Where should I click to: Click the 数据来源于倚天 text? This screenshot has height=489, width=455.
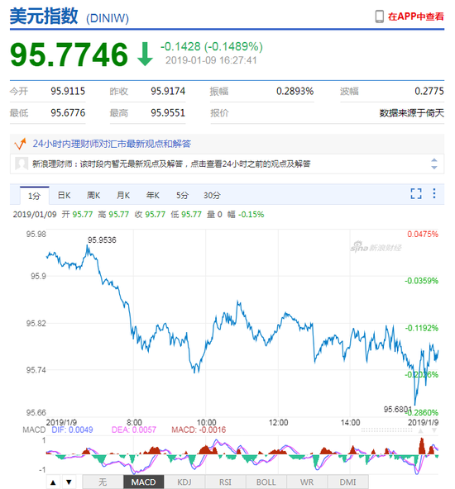[x=412, y=113]
